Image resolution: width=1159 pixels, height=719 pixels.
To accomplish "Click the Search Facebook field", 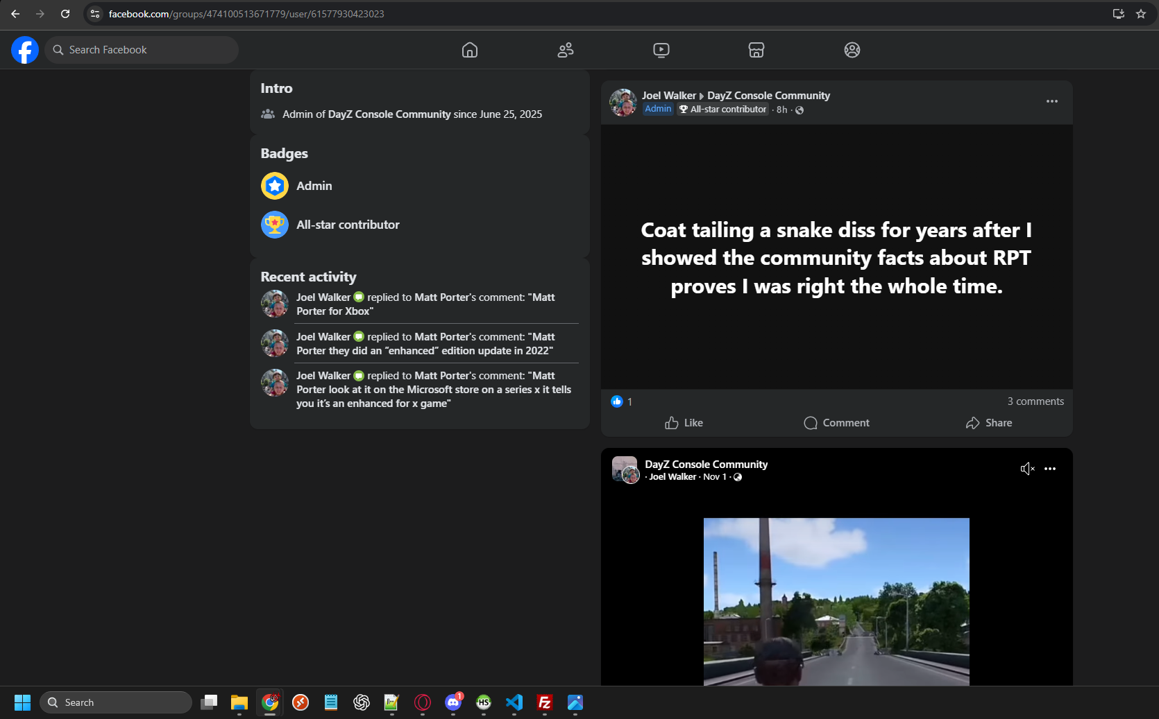I will pyautogui.click(x=142, y=50).
